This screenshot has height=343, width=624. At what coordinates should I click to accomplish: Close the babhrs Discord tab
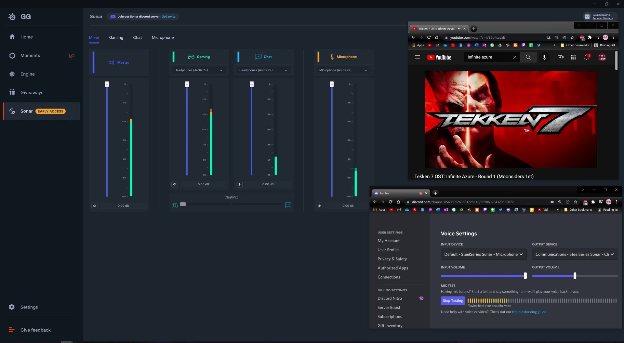click(x=426, y=193)
